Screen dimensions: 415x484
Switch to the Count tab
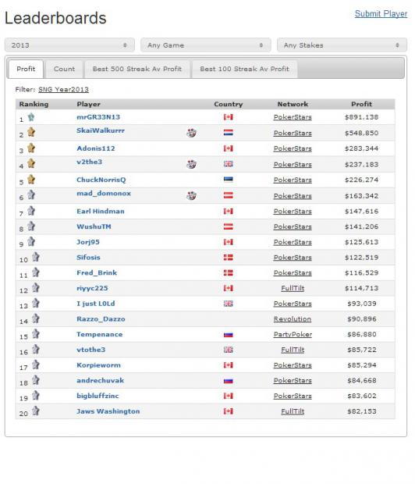click(64, 69)
